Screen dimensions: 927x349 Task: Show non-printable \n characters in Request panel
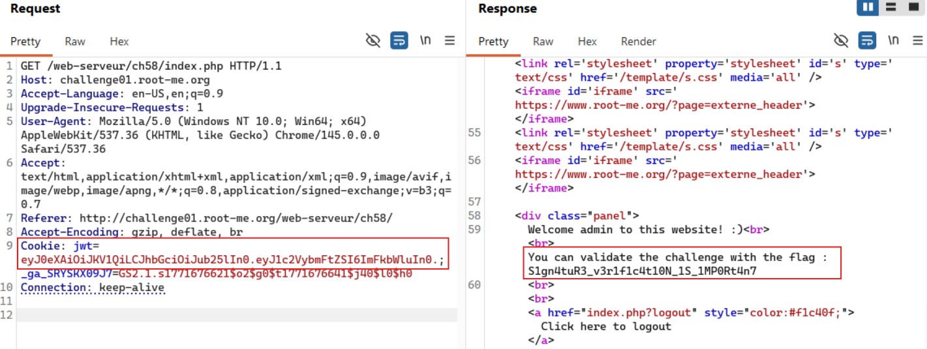(425, 40)
